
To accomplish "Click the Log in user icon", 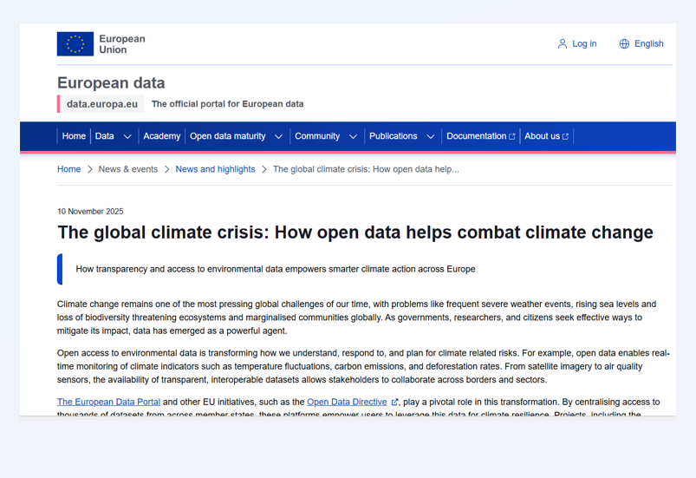I will click(x=562, y=44).
